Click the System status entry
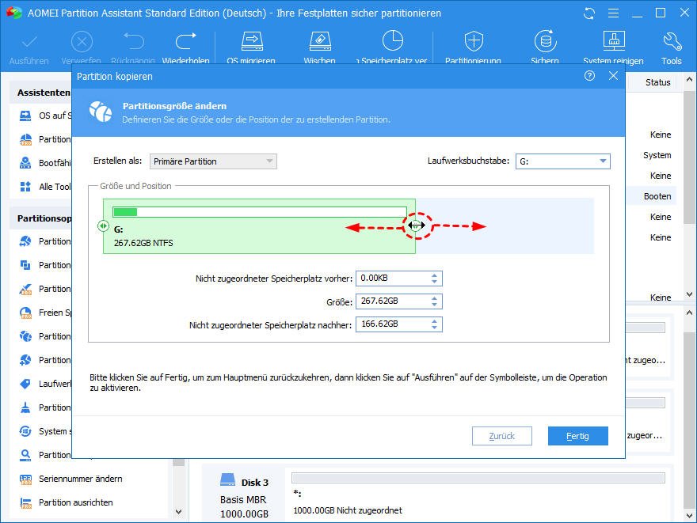697x523 pixels. [657, 155]
